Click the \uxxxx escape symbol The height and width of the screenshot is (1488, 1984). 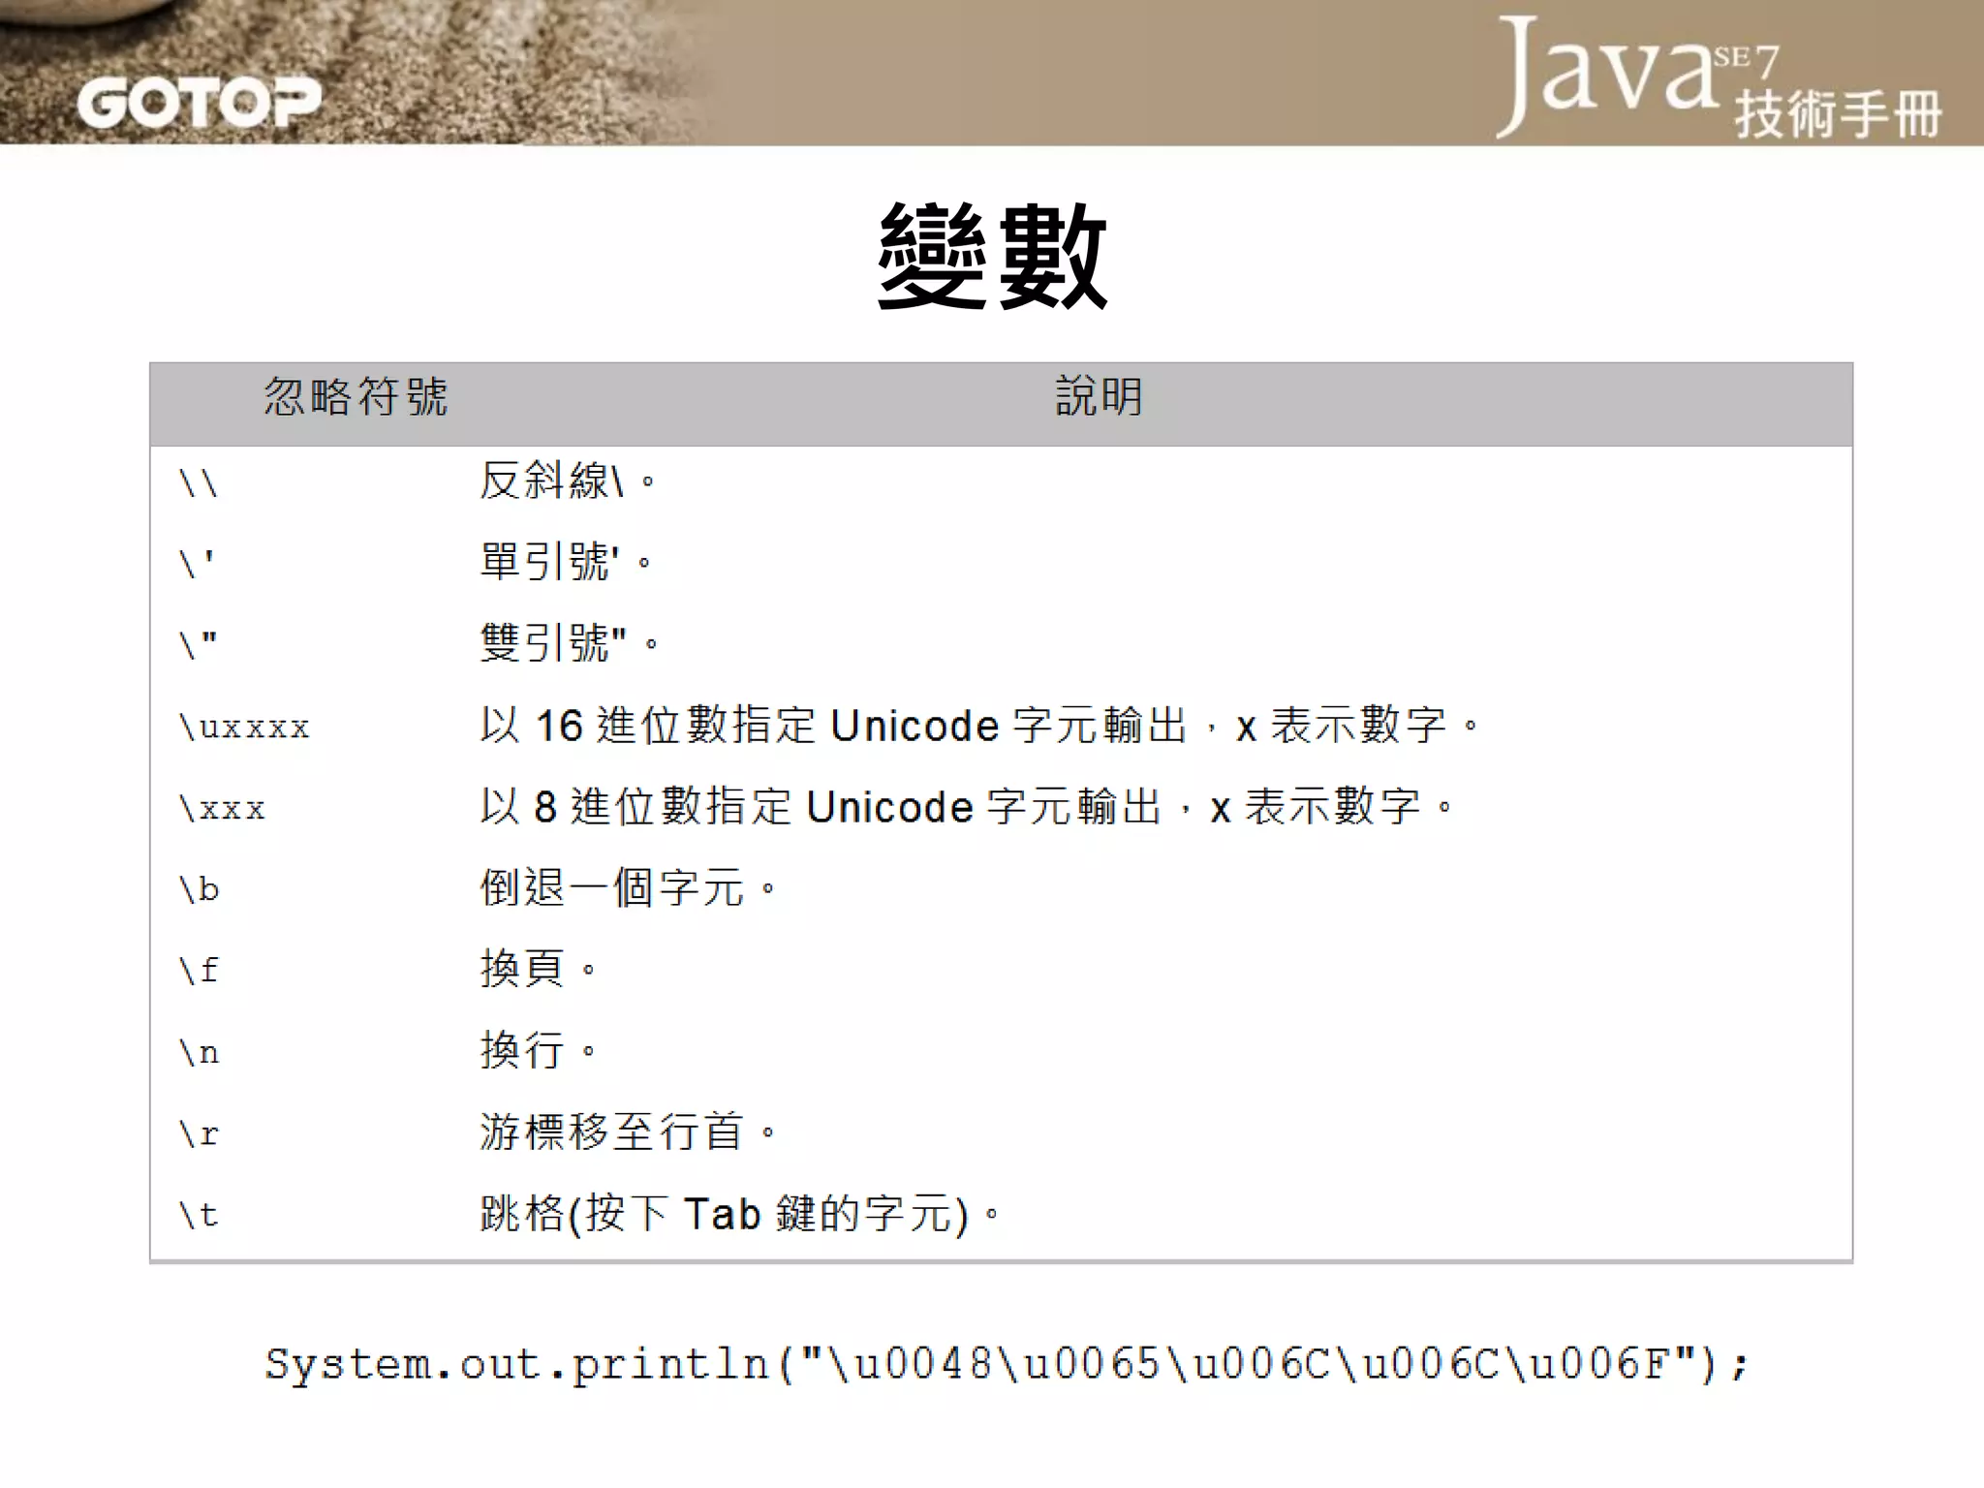pos(244,727)
